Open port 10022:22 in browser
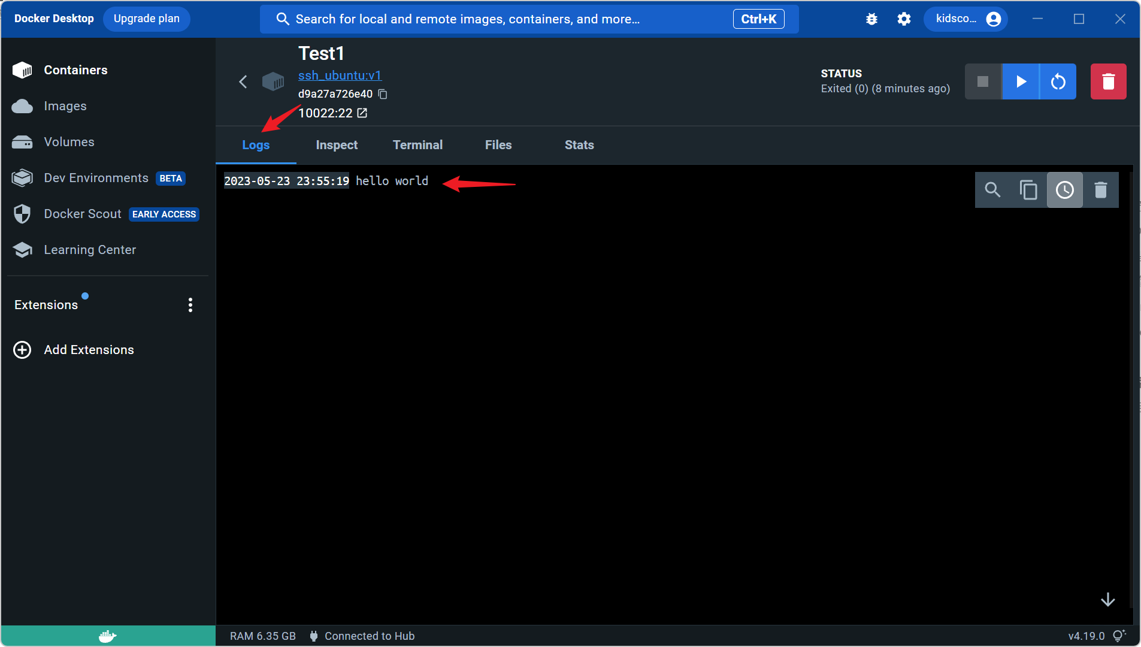The width and height of the screenshot is (1141, 647). point(362,113)
